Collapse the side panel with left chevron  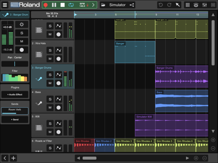(5, 158)
